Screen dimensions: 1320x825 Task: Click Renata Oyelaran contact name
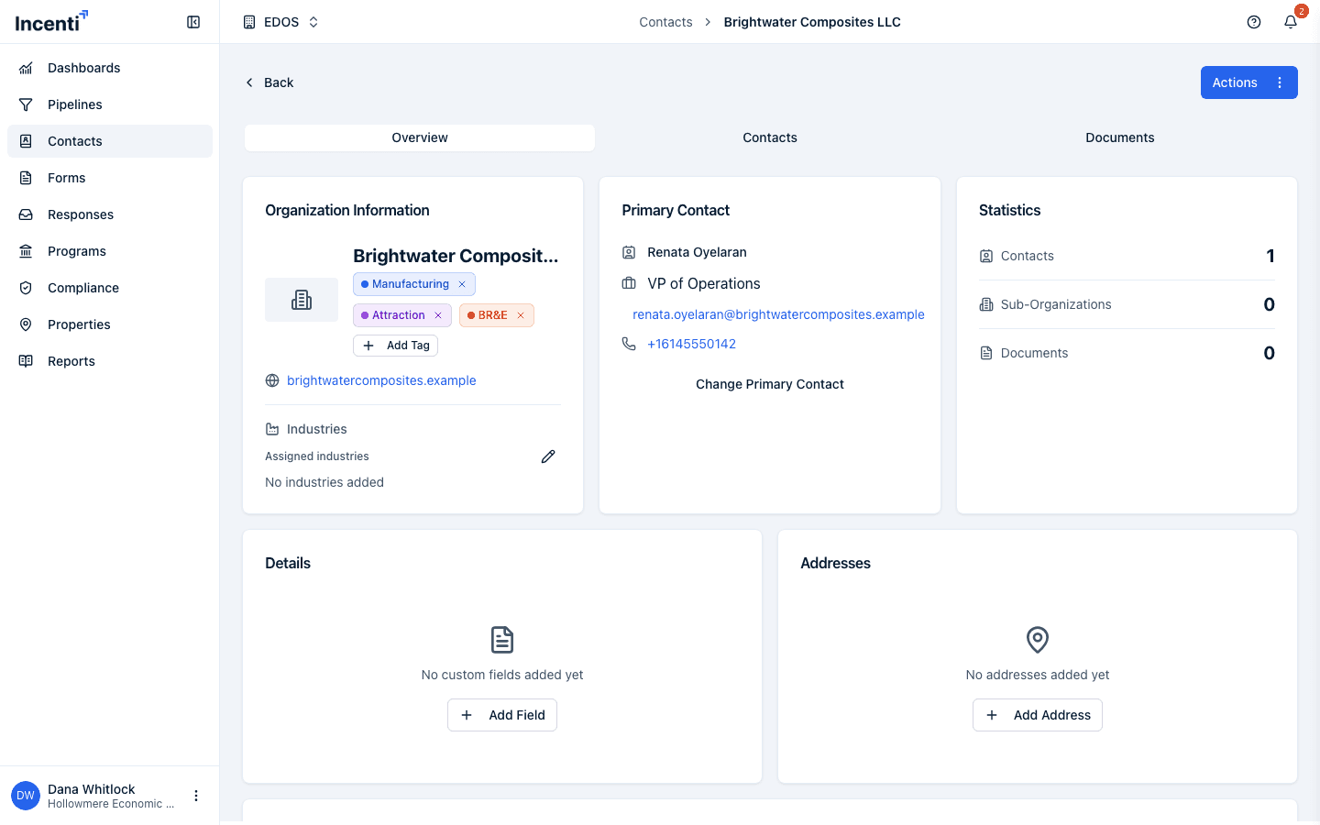click(697, 252)
